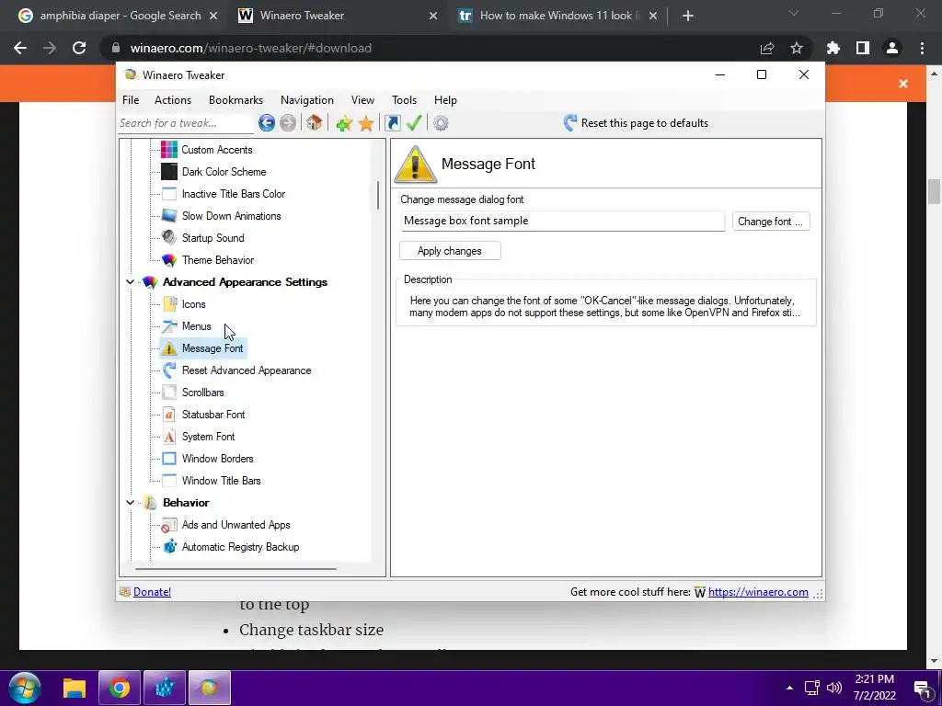The height and width of the screenshot is (706, 942).
Task: Click the Statusbar Font icon
Action: click(169, 415)
